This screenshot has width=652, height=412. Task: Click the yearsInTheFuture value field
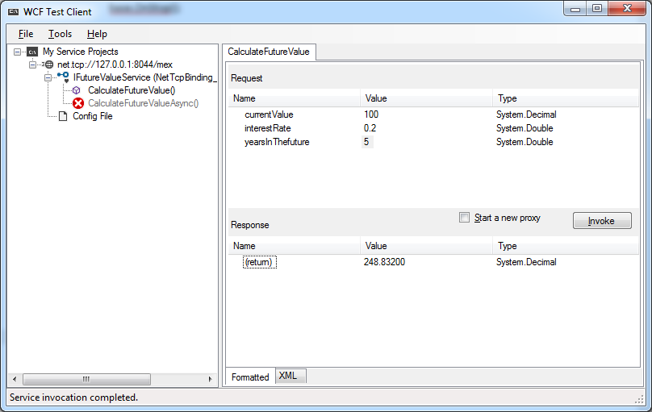(367, 142)
